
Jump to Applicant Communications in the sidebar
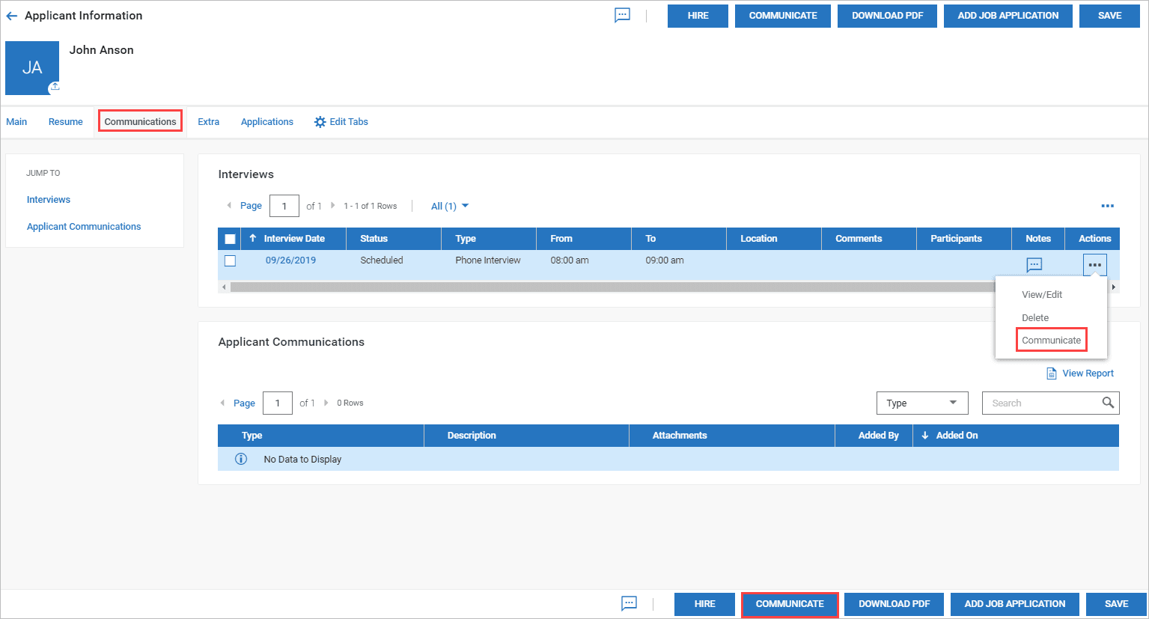point(84,227)
